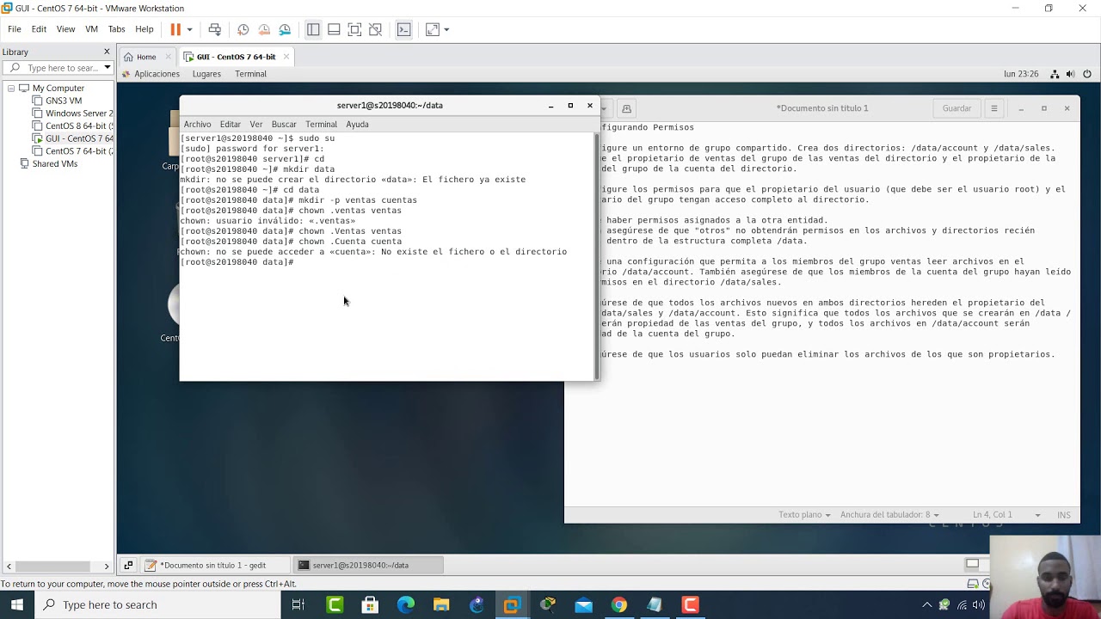Open the terminal Editar menu
Screen dimensions: 1101x619
[230, 125]
